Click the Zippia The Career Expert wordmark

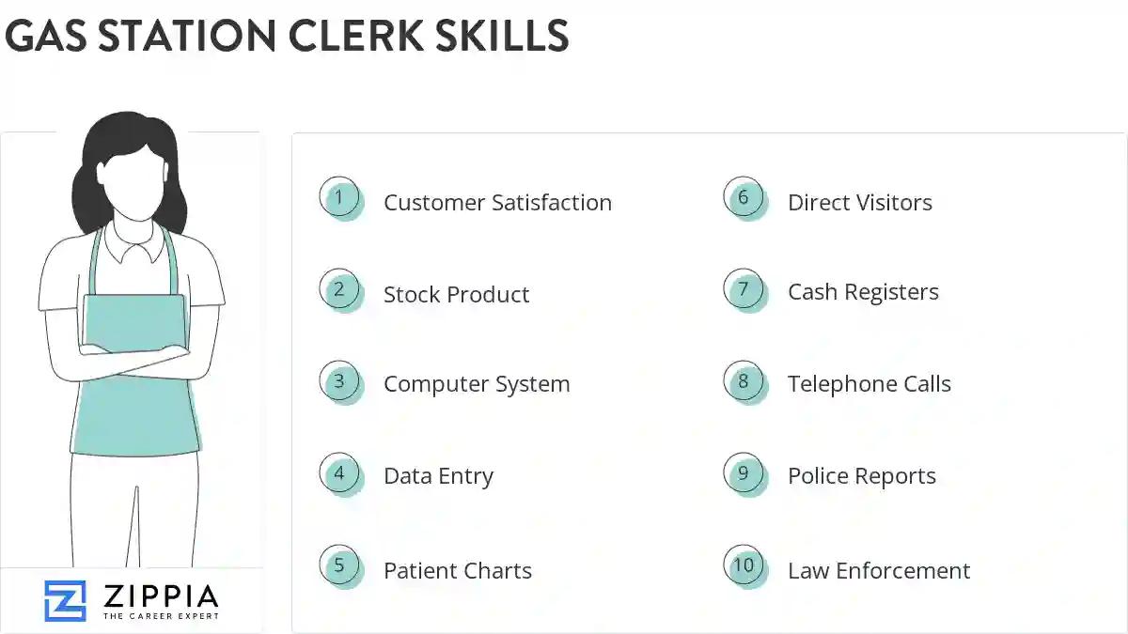(160, 601)
